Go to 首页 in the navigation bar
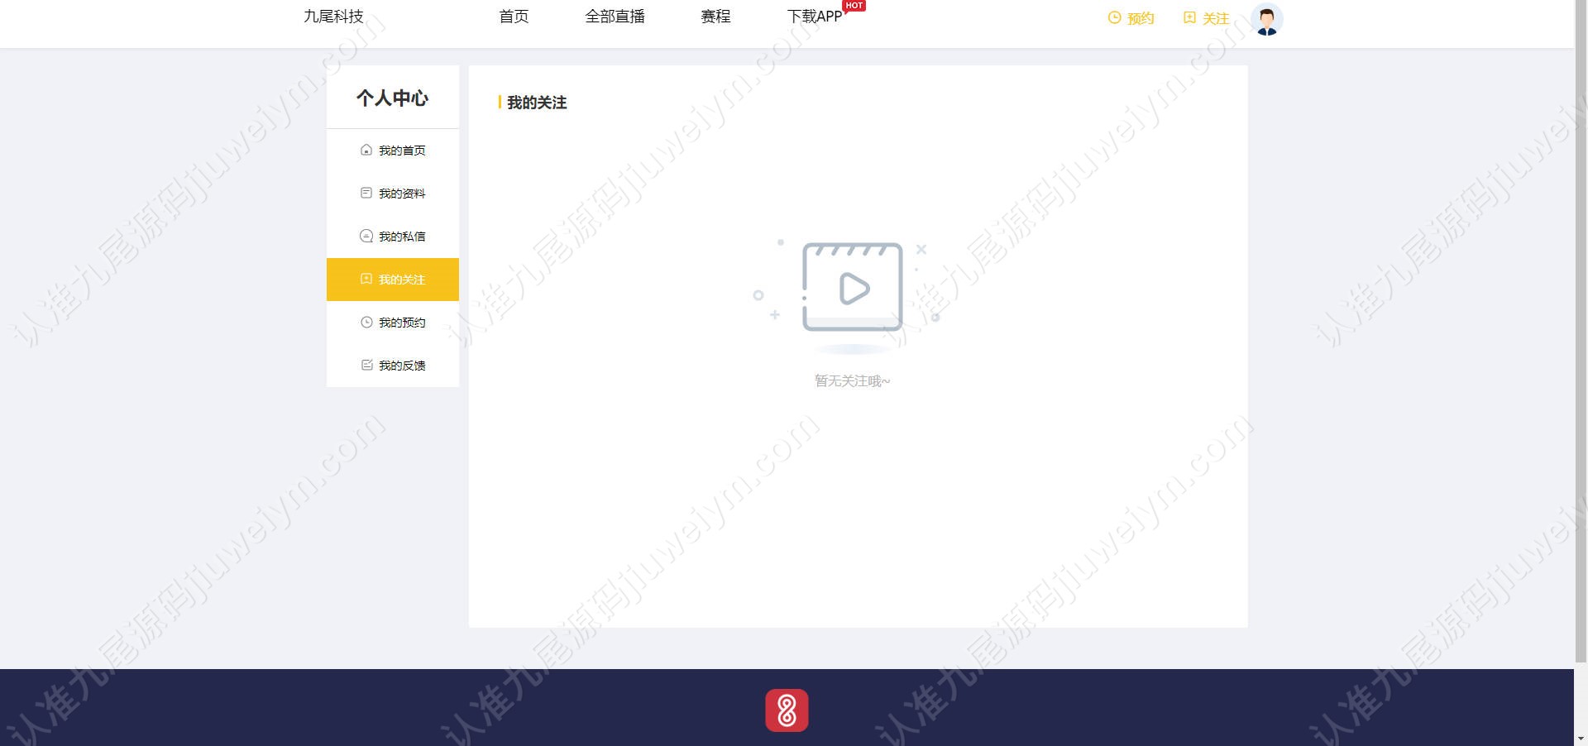Viewport: 1588px width, 746px height. point(514,17)
